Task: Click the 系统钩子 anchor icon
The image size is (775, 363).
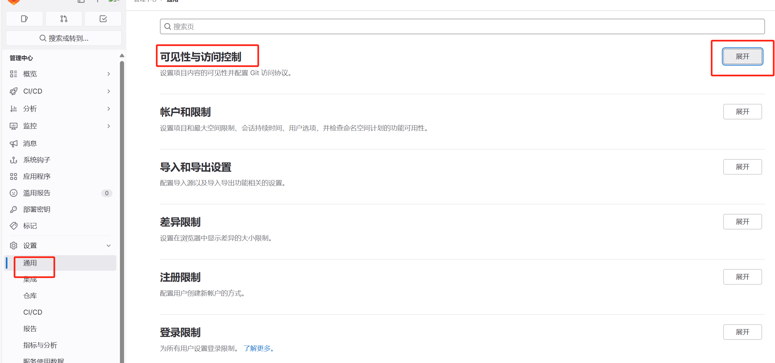Action: point(14,160)
